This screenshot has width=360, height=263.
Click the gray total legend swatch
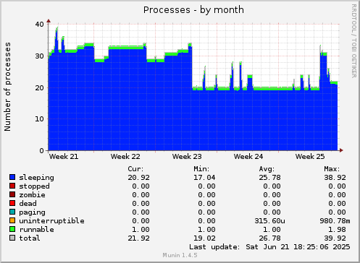(12, 238)
